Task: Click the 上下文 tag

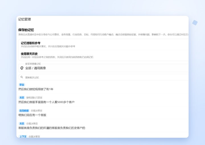Action: click(23, 137)
